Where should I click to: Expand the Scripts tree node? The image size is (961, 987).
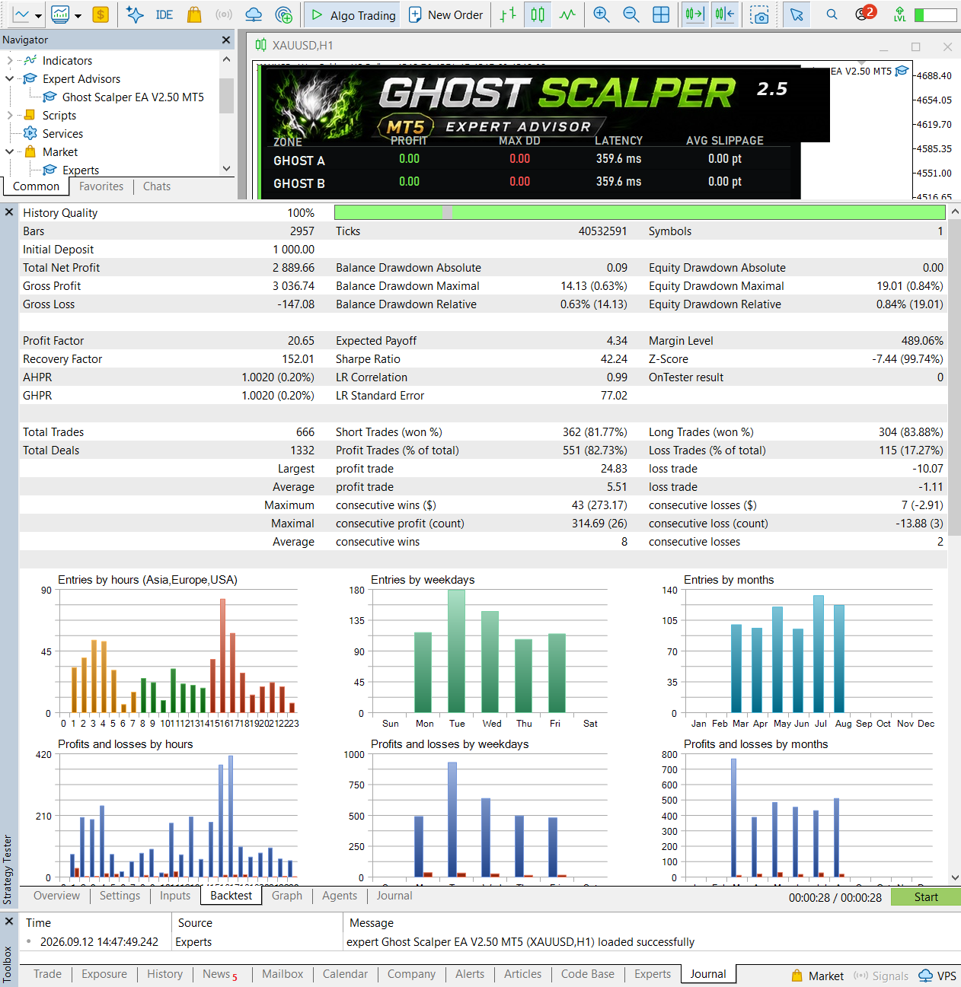[x=9, y=115]
